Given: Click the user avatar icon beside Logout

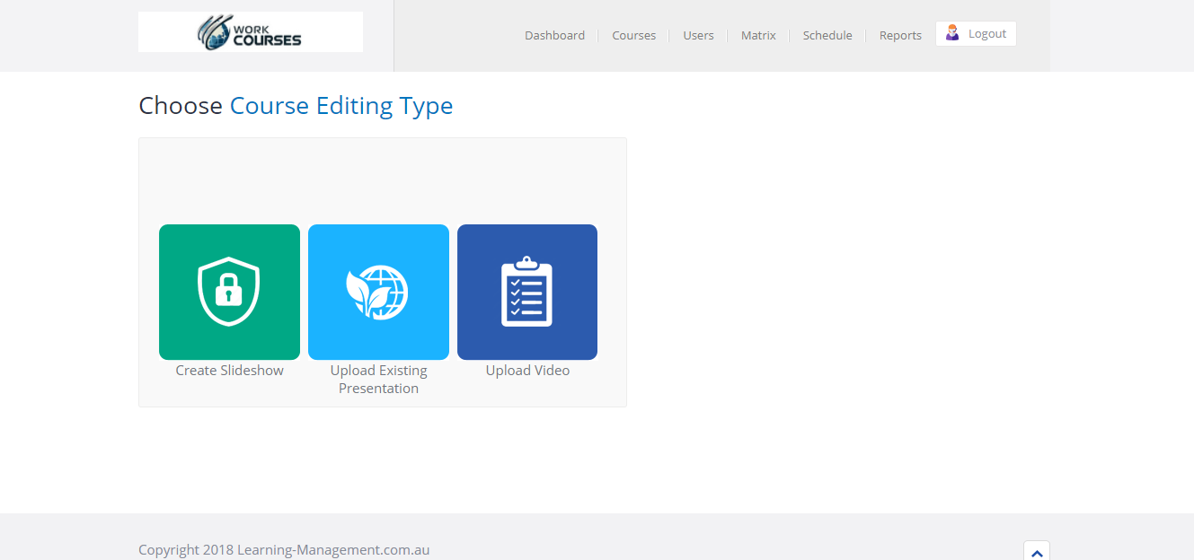Looking at the screenshot, I should point(952,33).
